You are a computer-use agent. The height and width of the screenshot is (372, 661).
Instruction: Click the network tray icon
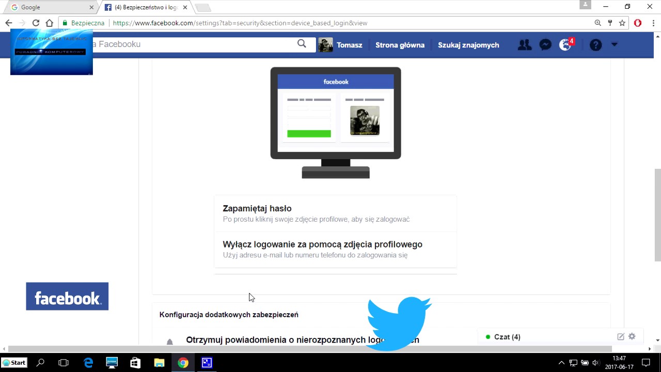(x=573, y=363)
